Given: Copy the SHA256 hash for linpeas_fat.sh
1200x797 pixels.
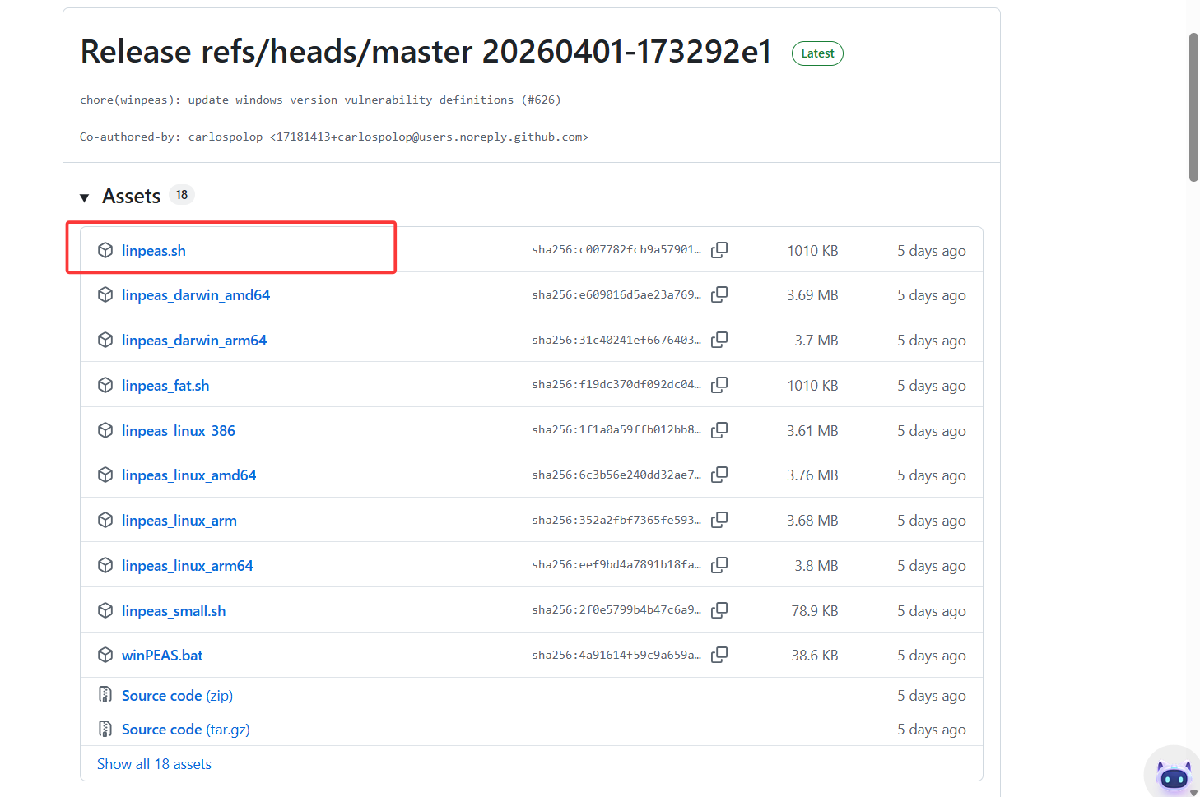Looking at the screenshot, I should pyautogui.click(x=719, y=385).
